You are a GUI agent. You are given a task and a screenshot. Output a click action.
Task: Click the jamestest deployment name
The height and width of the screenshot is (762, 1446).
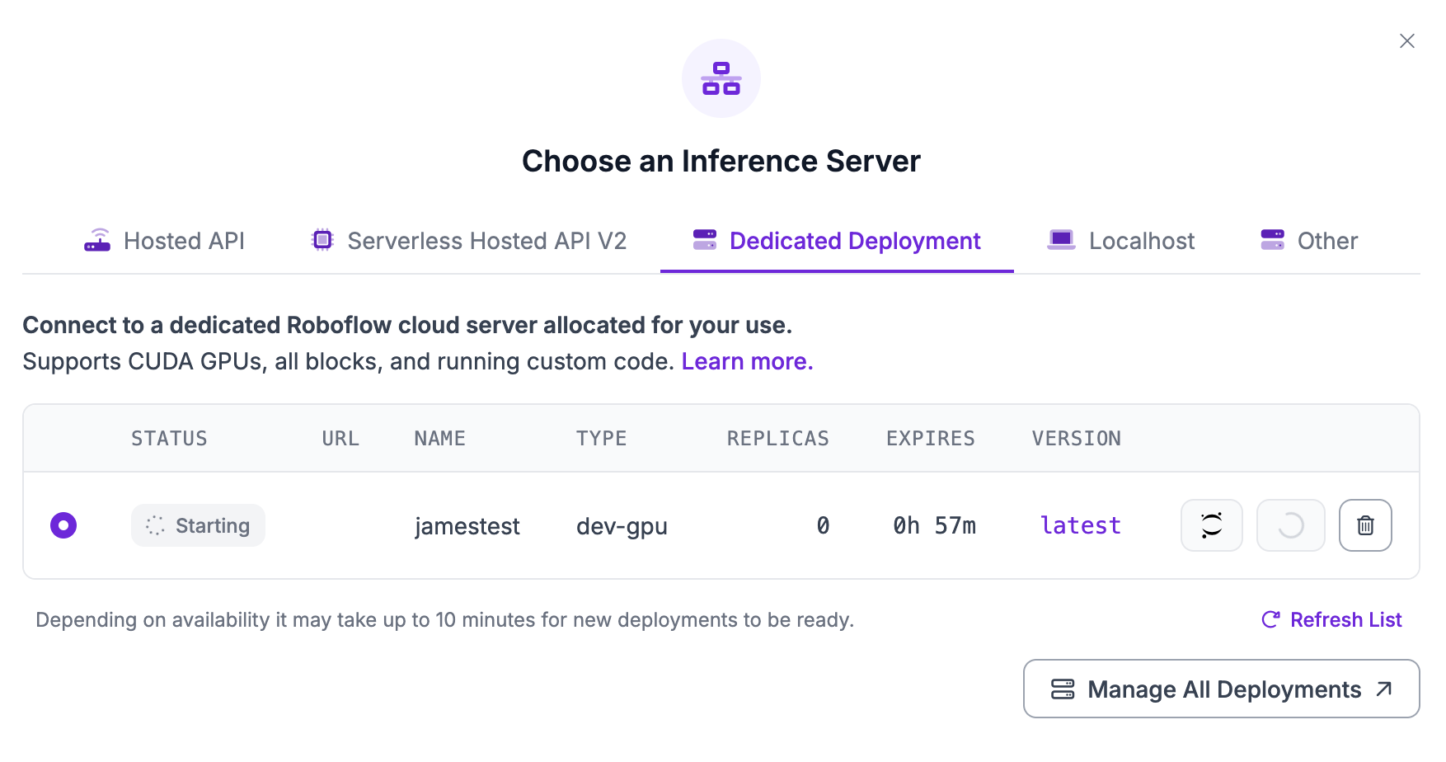467,526
